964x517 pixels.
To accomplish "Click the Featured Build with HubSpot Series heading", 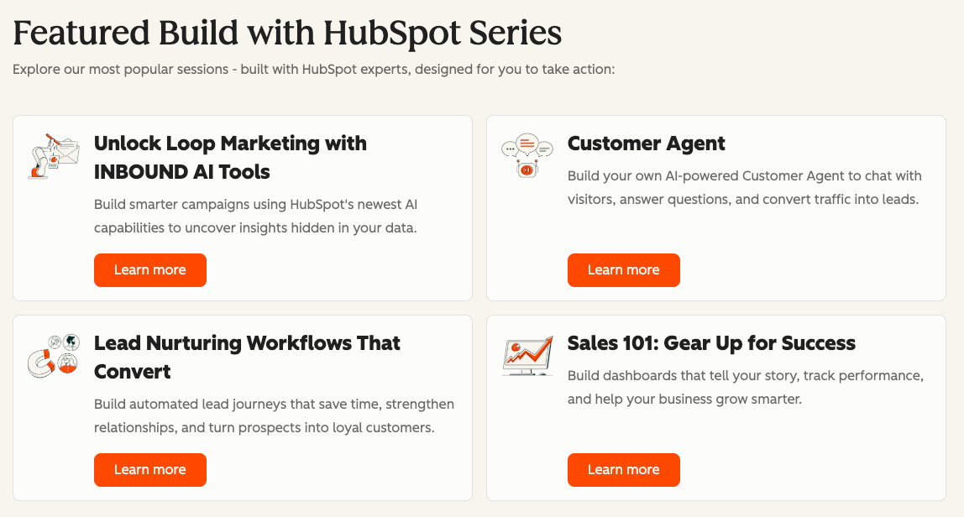I will click(287, 33).
